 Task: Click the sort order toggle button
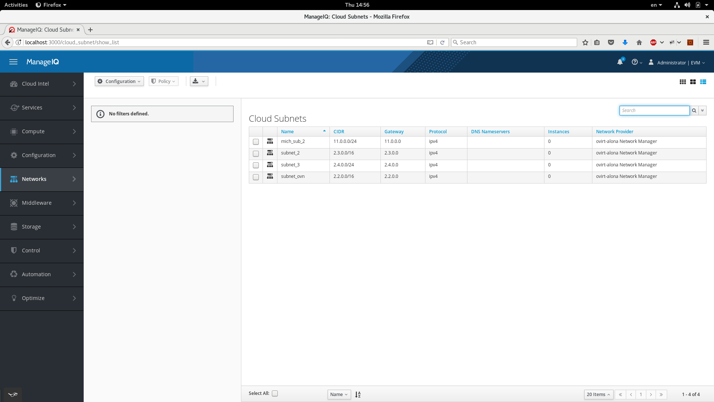click(x=358, y=394)
